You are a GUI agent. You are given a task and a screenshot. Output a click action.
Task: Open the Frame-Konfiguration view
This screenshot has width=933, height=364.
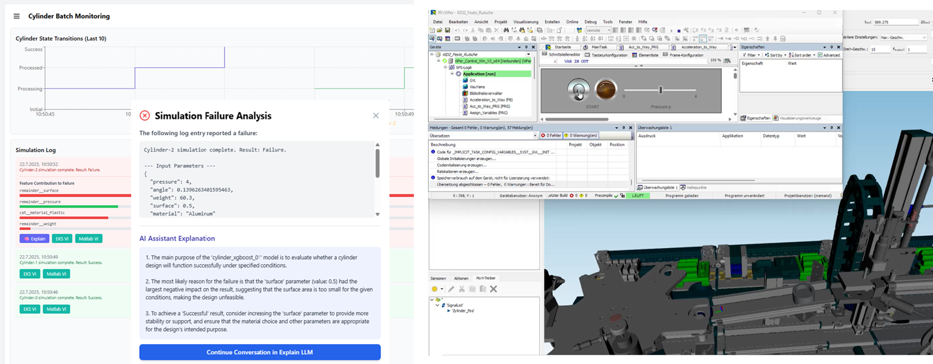coord(683,55)
